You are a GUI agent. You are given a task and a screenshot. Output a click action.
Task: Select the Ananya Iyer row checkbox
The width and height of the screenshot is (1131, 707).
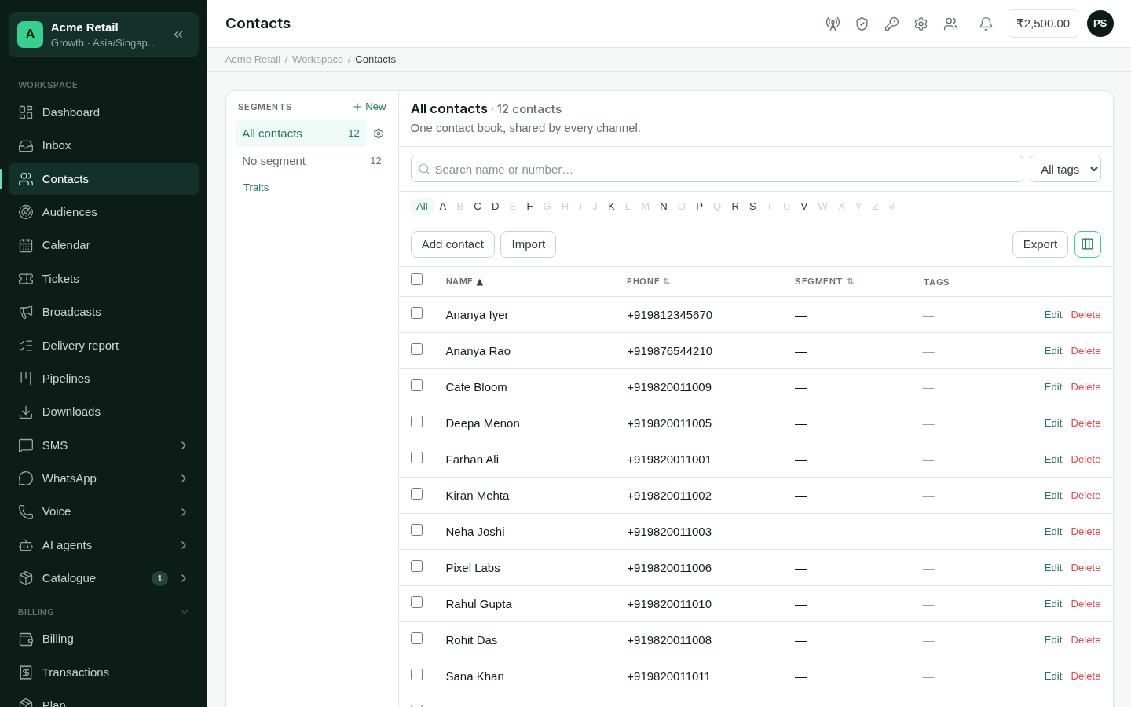pyautogui.click(x=416, y=313)
